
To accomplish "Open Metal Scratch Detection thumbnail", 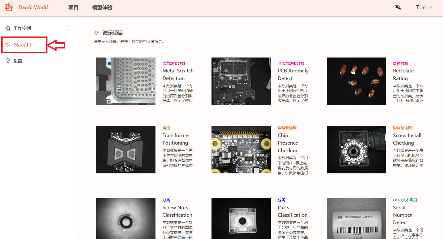I will click(126, 81).
